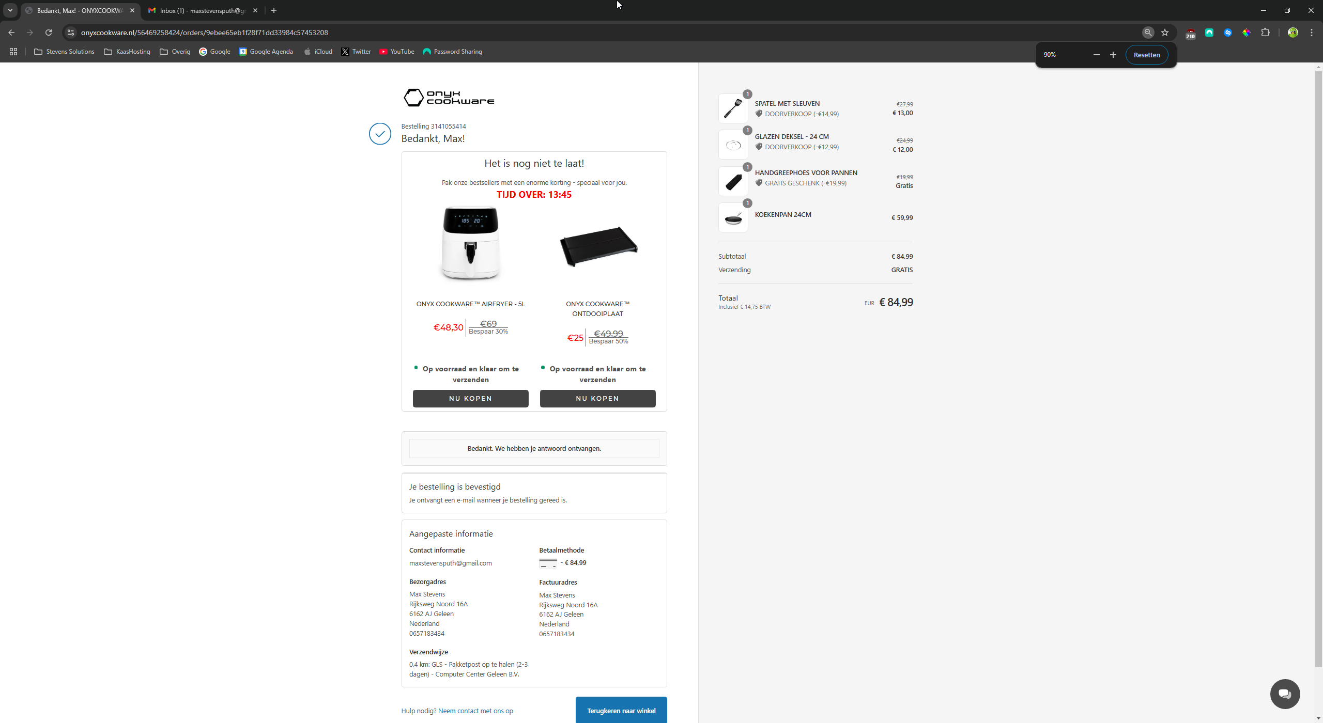The image size is (1323, 723).
Task: Click the Onyx Cookware logo
Action: [x=449, y=97]
